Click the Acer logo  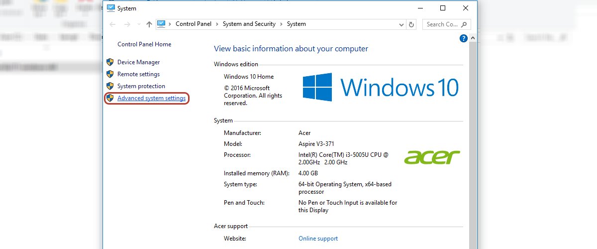[x=432, y=157]
